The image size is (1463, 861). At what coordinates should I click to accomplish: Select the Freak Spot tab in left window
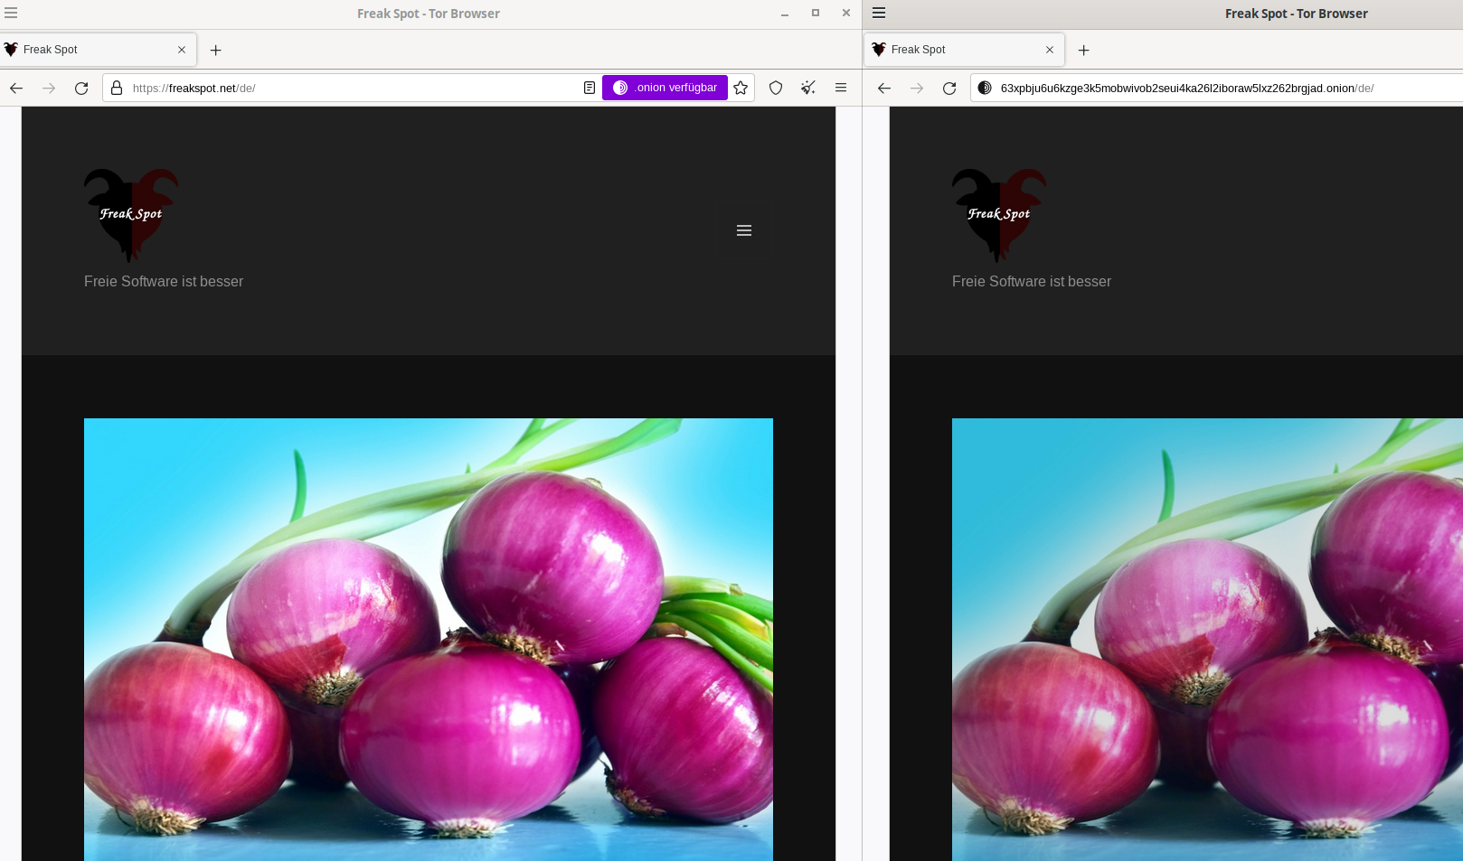pyautogui.click(x=98, y=50)
